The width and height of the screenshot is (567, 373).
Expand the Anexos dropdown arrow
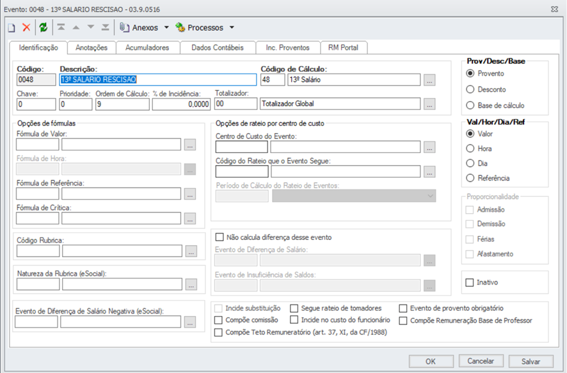pyautogui.click(x=166, y=28)
